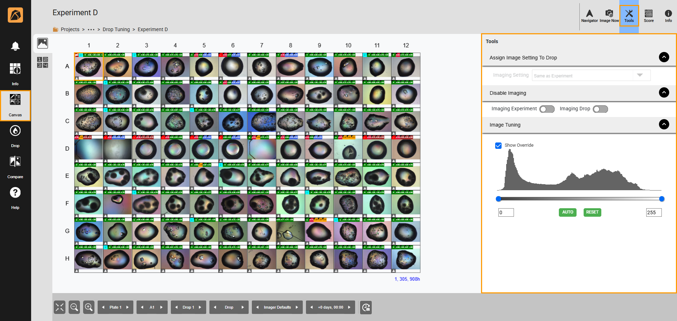
Task: Collapse the Image Tuning section
Action: pyautogui.click(x=664, y=124)
